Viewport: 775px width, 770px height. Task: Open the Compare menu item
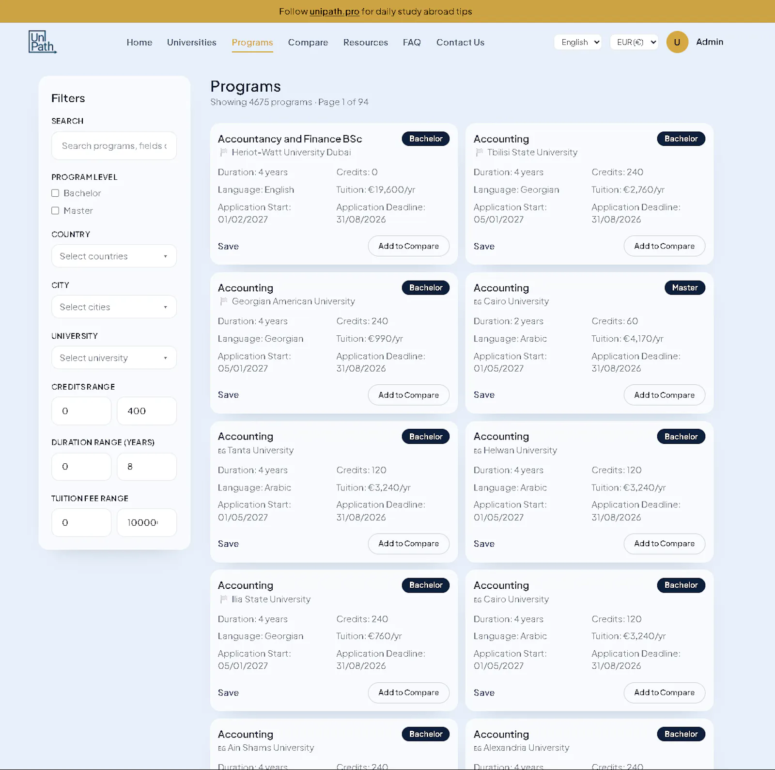click(x=308, y=42)
